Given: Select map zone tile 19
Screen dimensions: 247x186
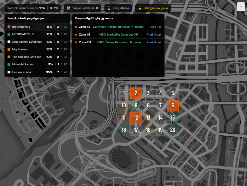Looking at the screenshot, I should tap(160, 130).
